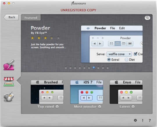Click the Powder theme title
The height and width of the screenshot is (127, 157).
pyautogui.click(x=40, y=28)
